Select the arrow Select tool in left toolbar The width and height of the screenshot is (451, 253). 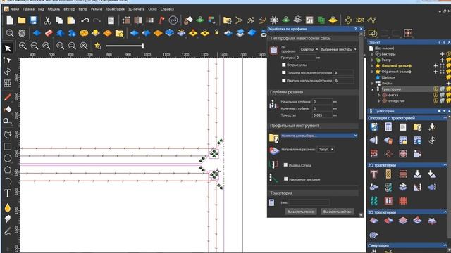click(x=8, y=48)
